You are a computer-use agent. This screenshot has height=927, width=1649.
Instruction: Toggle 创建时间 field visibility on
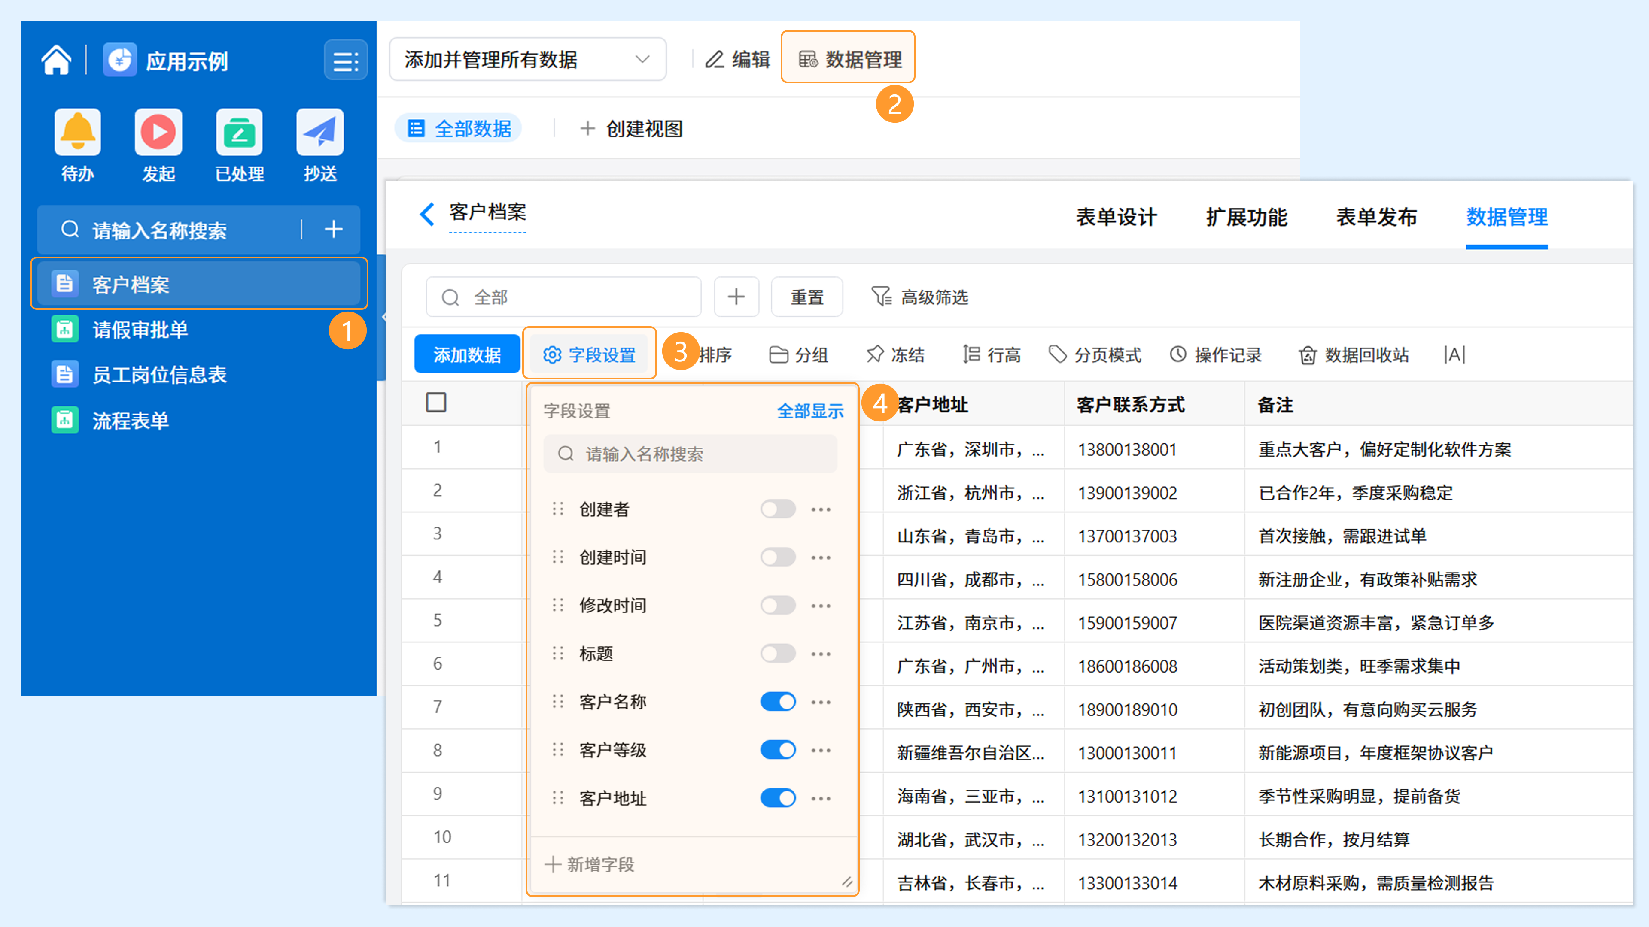point(778,557)
